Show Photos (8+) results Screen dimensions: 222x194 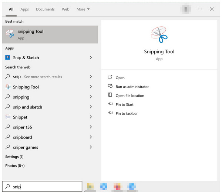(x=15, y=165)
